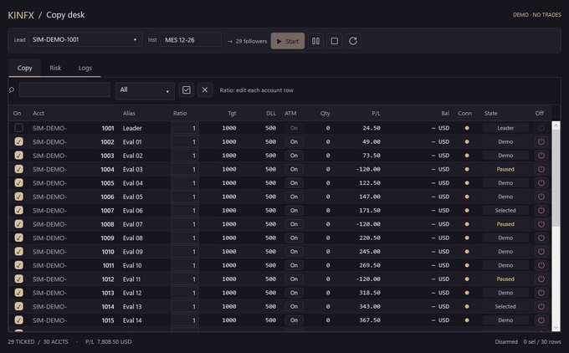Image resolution: width=569 pixels, height=353 pixels.
Task: Click the stop square icon in the toolbar
Action: click(334, 41)
